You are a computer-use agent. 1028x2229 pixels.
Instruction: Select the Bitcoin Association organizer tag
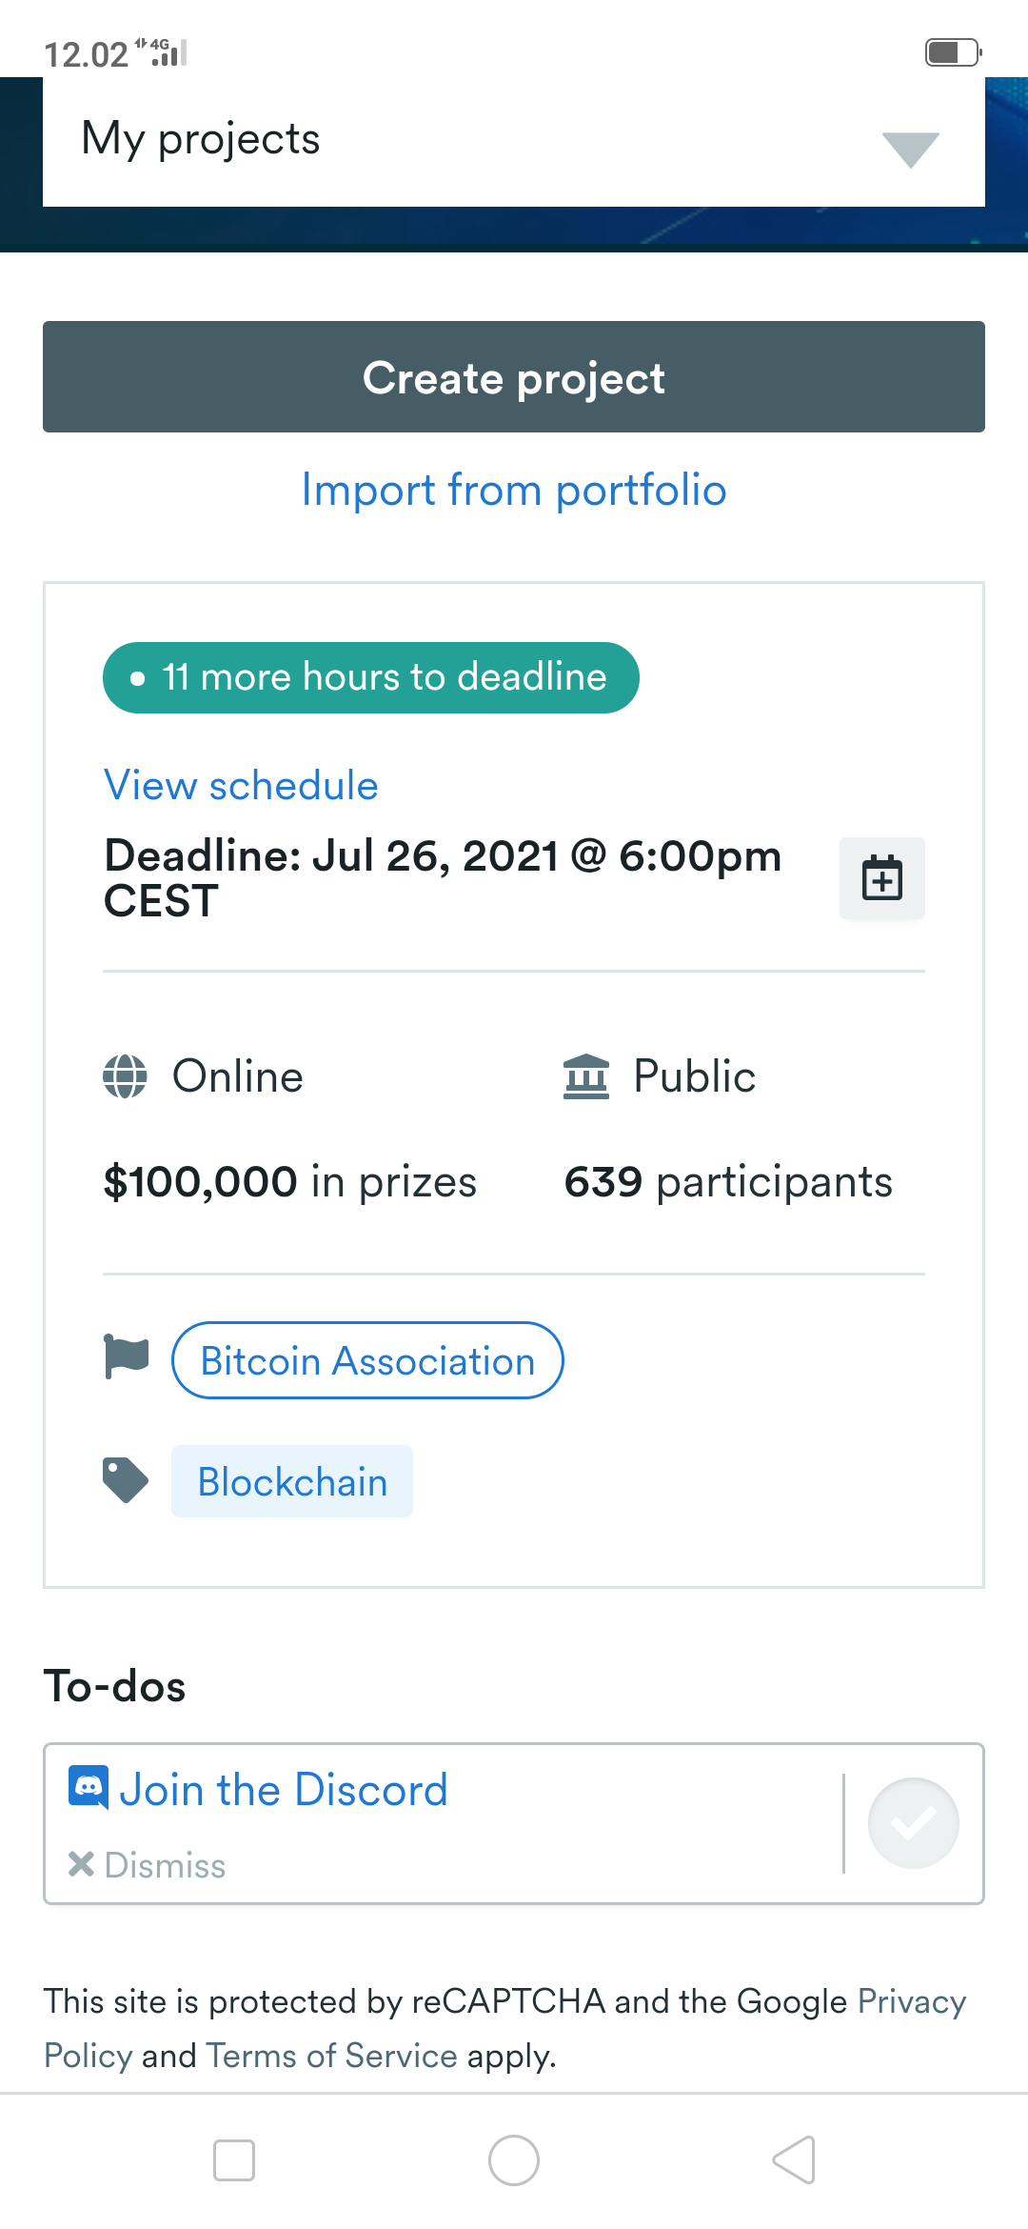(x=367, y=1360)
